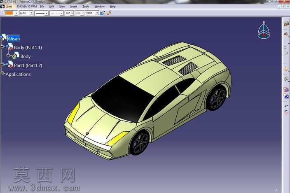Open the Window menu

pyautogui.click(x=100, y=7)
